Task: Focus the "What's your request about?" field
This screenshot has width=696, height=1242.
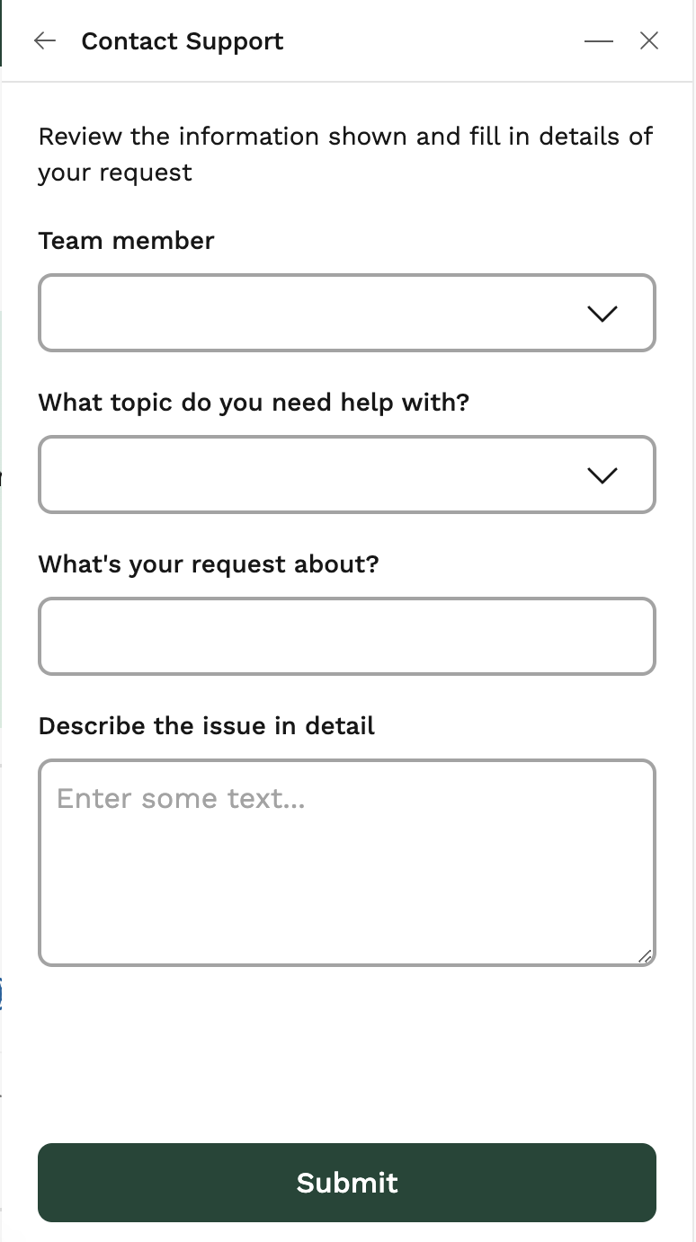Action: (346, 636)
